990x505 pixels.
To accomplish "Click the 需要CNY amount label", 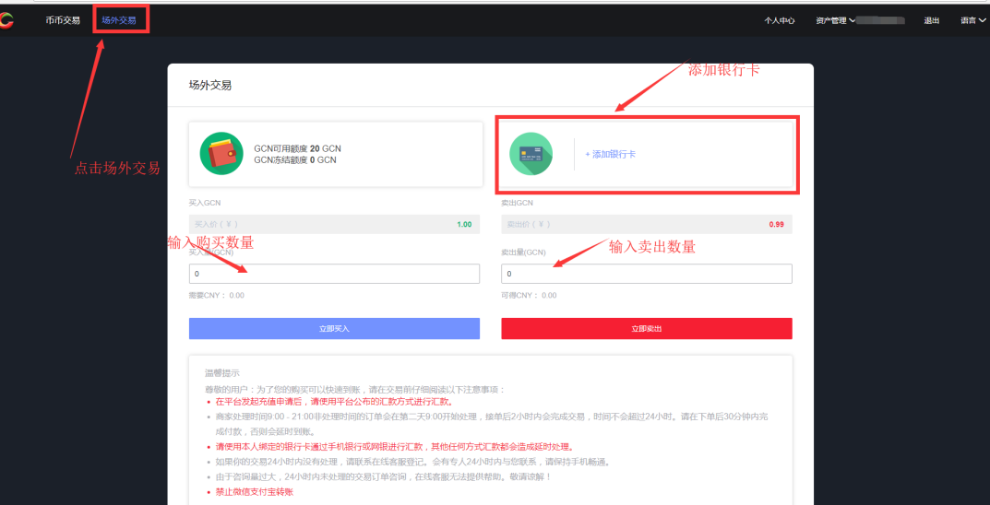I will click(x=217, y=296).
